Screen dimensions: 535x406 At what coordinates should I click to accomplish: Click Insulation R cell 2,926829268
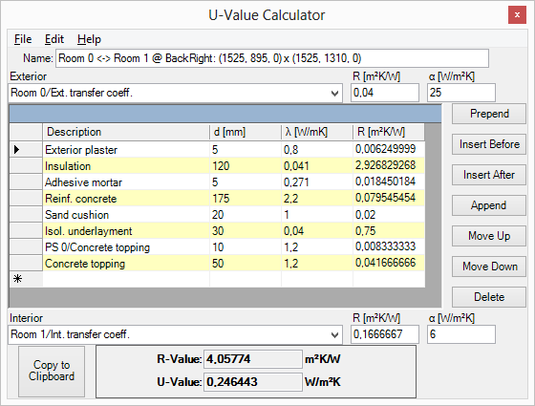389,166
